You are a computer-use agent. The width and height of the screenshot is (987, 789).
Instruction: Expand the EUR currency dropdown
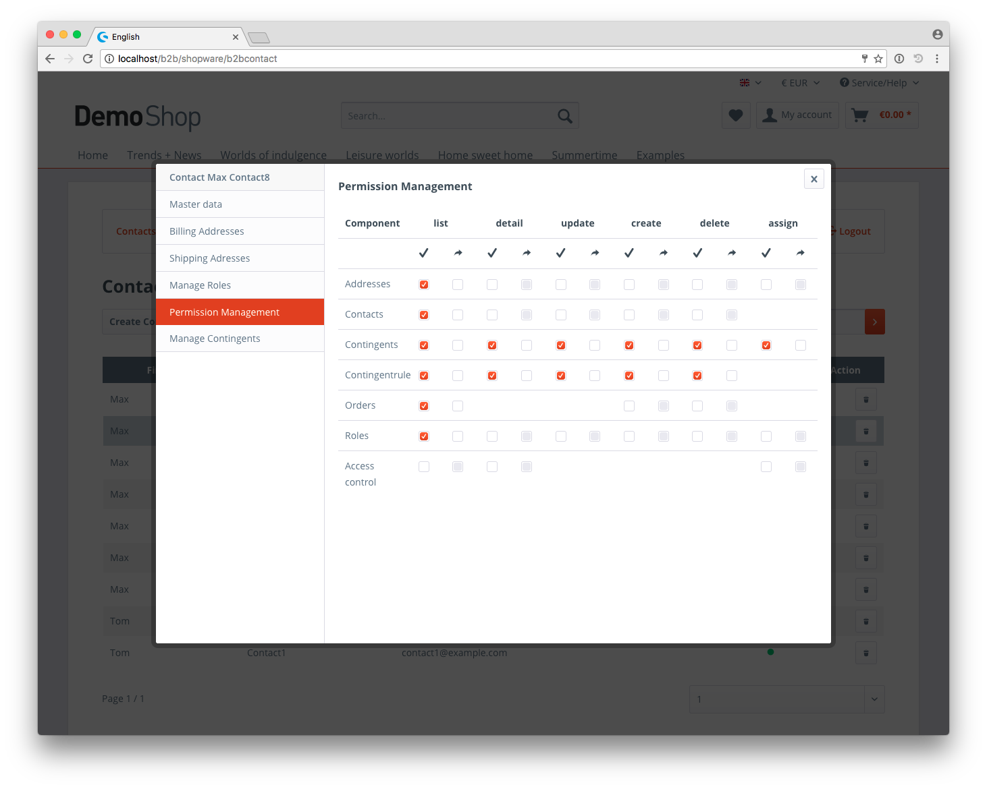(x=801, y=83)
